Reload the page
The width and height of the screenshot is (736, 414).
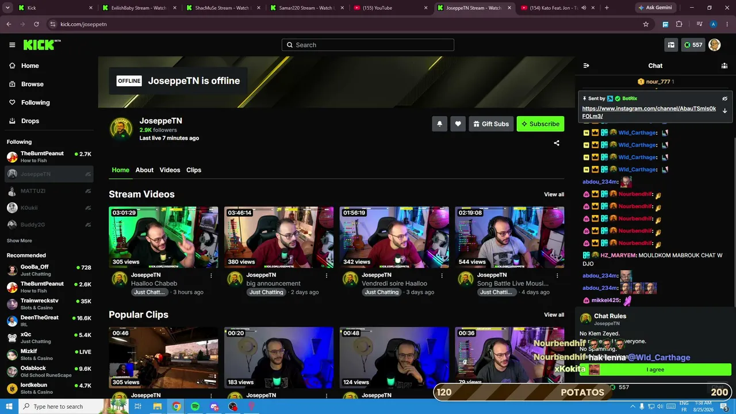coord(36,24)
